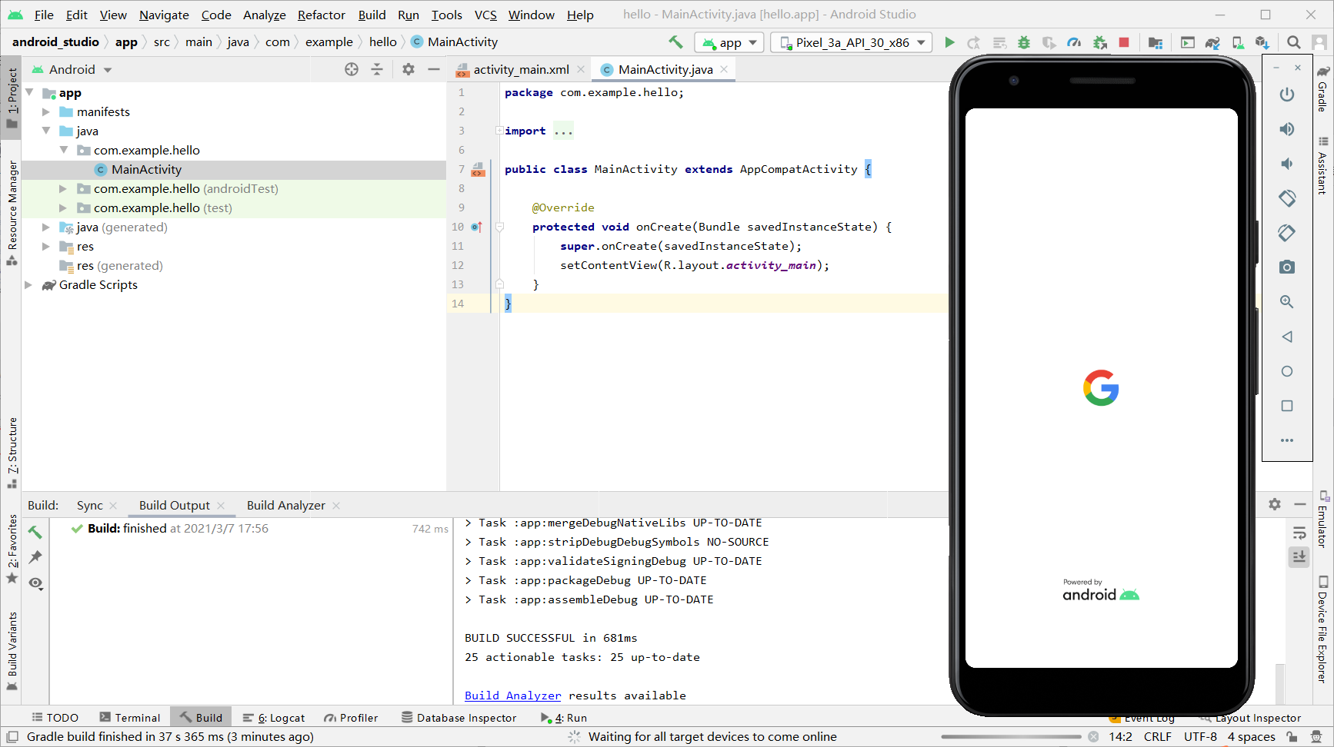This screenshot has height=747, width=1334.
Task: Pin the build tab with pin icon
Action: tap(35, 557)
